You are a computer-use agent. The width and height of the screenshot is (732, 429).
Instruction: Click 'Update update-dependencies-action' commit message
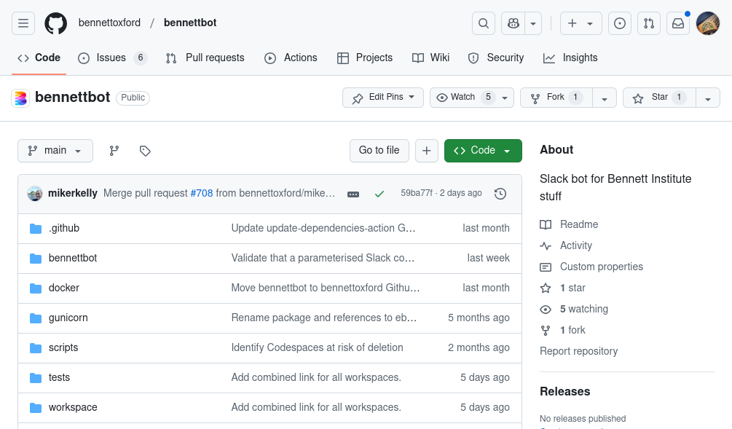(x=323, y=228)
